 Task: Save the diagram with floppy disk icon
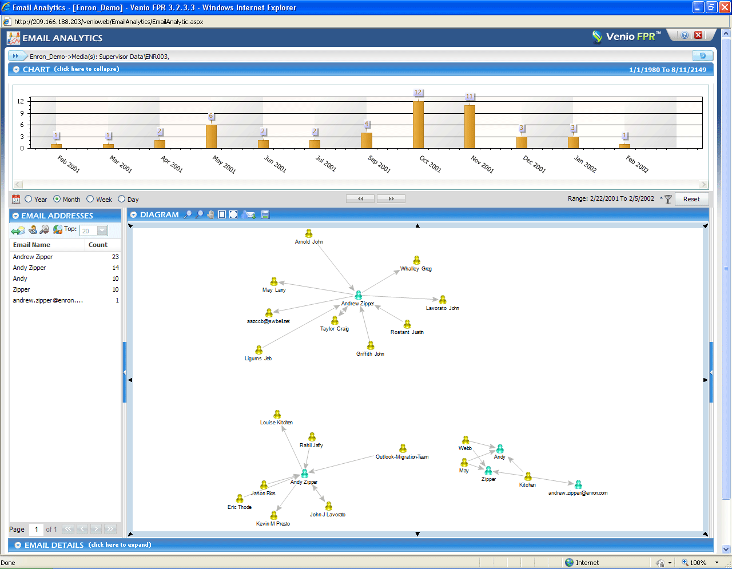coord(265,214)
